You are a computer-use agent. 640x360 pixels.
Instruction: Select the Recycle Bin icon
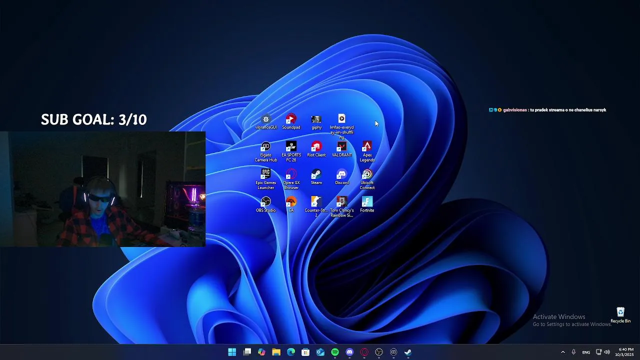(x=620, y=315)
